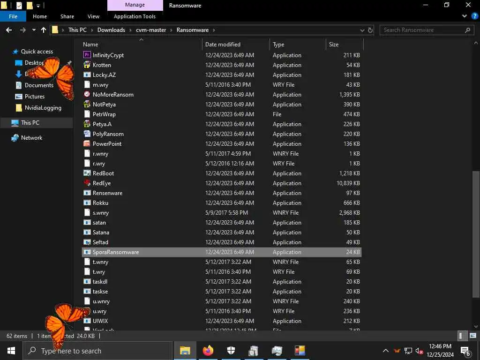Show hidden system tray icons
This screenshot has height=360, width=480.
[x=386, y=351]
